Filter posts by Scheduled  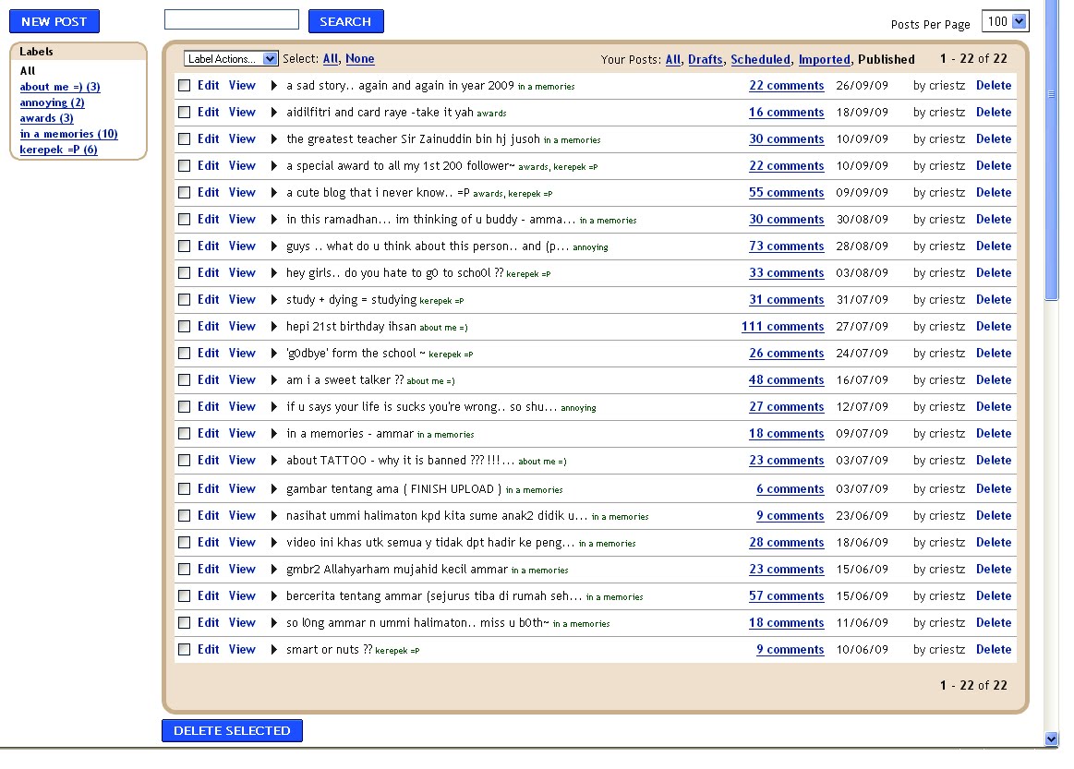[760, 60]
